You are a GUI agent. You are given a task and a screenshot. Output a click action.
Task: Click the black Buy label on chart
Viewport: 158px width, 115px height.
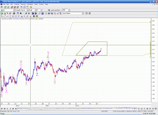pyautogui.click(x=37, y=75)
